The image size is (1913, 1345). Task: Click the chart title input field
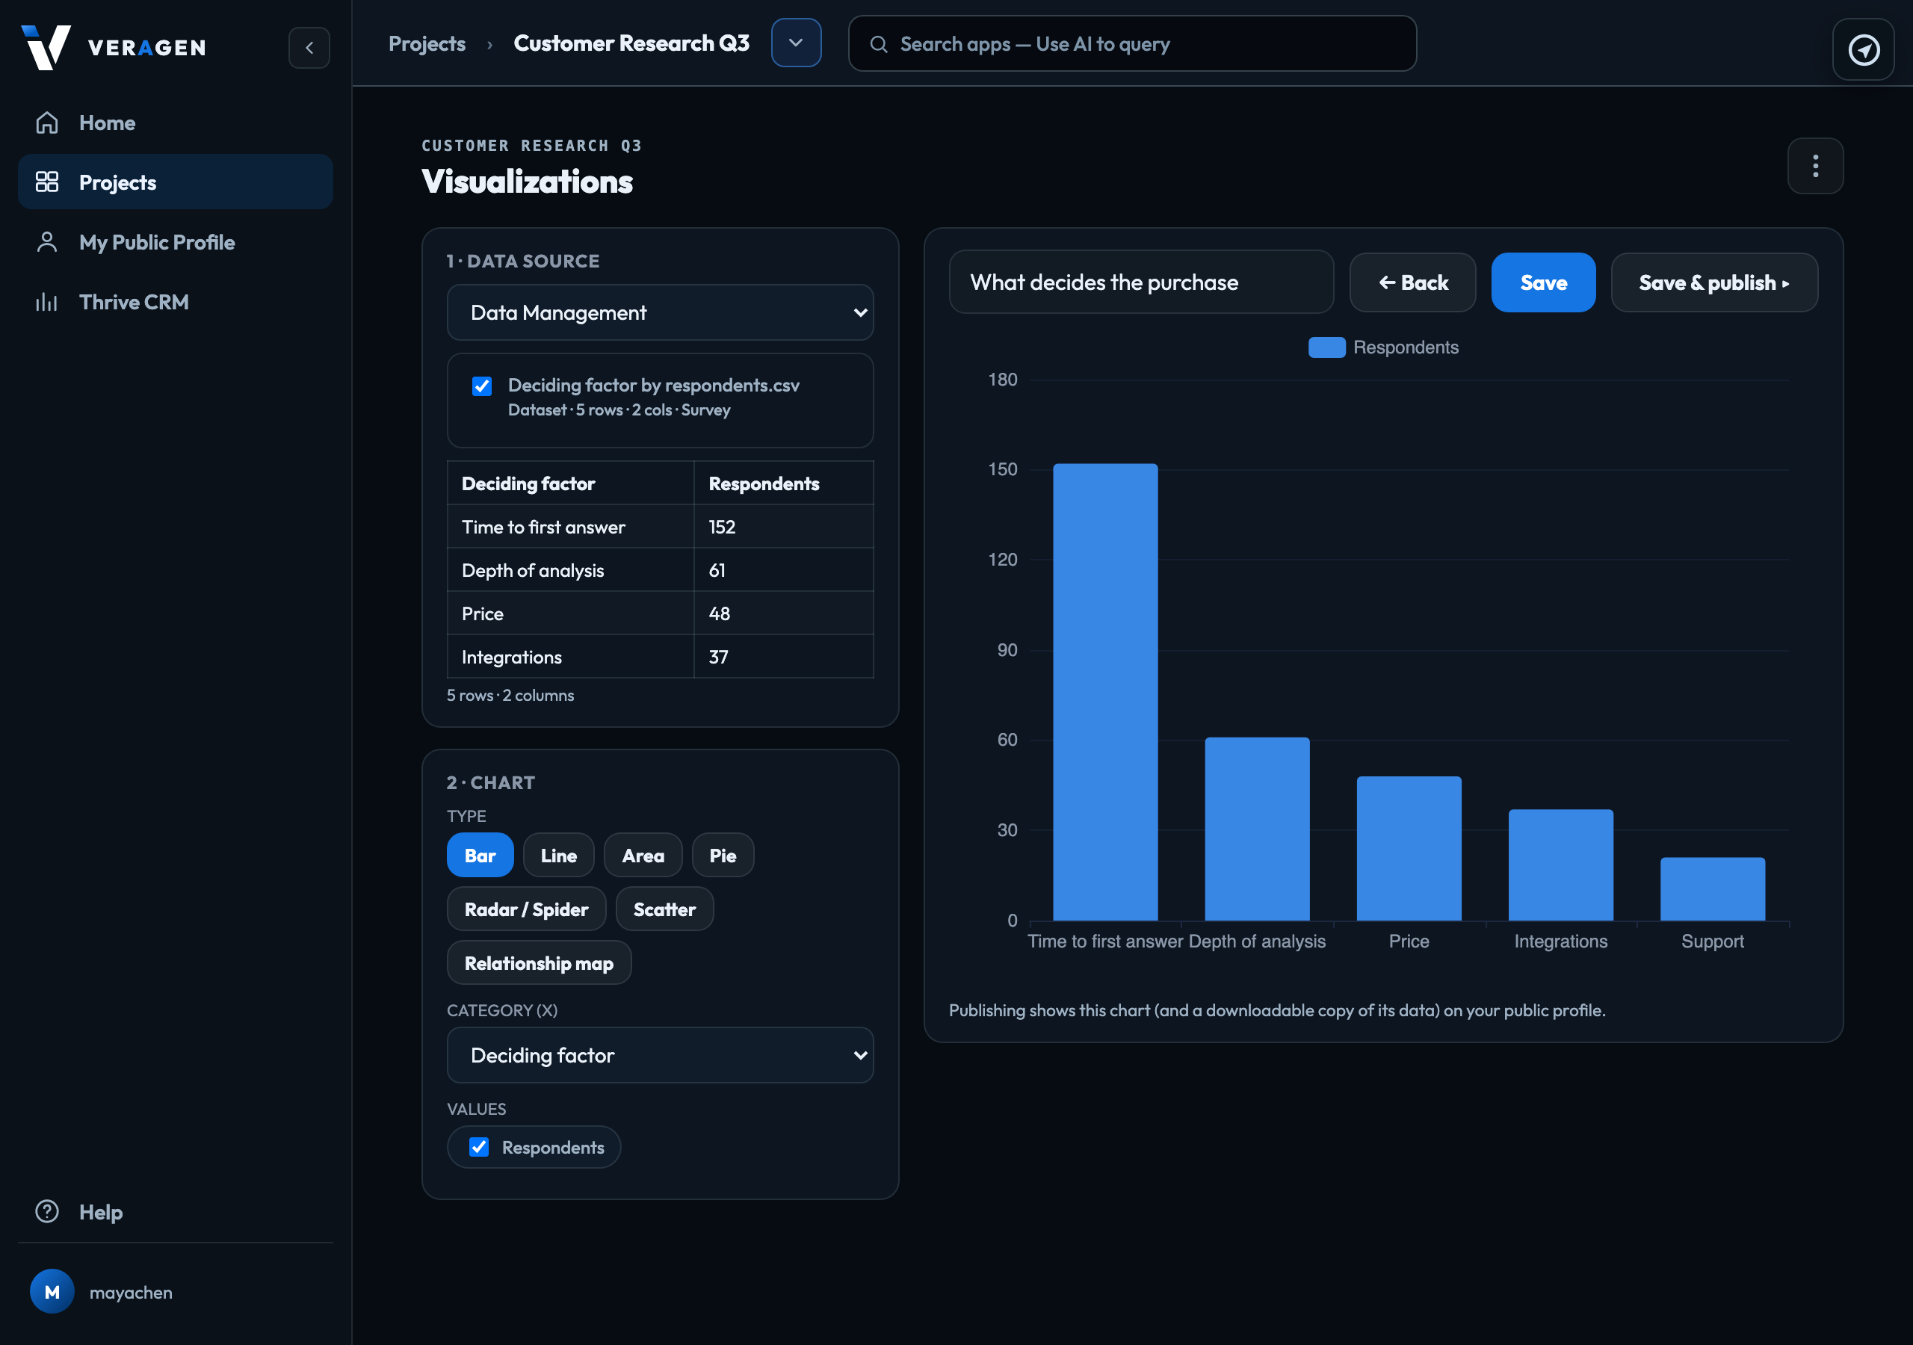(x=1140, y=282)
